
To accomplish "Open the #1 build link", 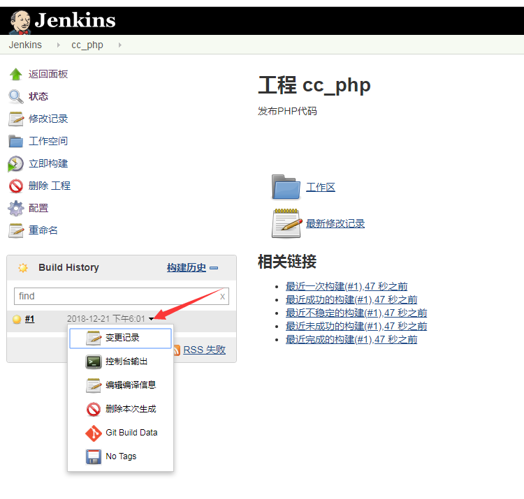I will click(30, 319).
